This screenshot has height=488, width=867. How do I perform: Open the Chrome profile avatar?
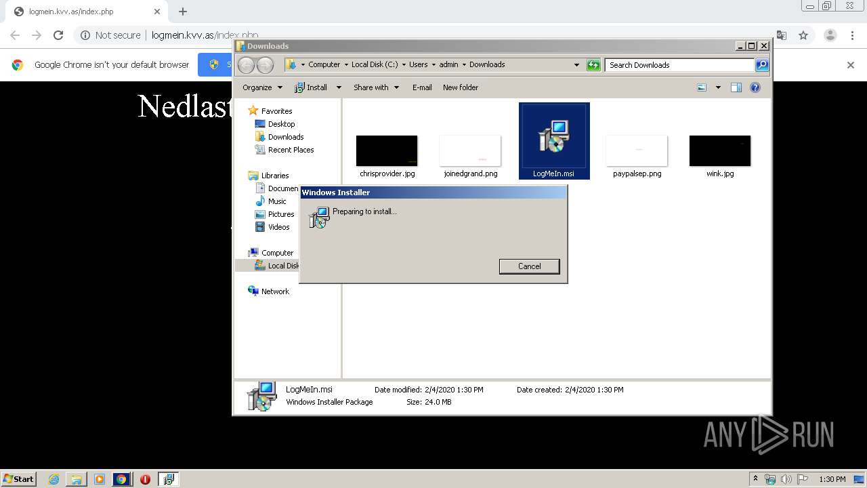tap(830, 35)
